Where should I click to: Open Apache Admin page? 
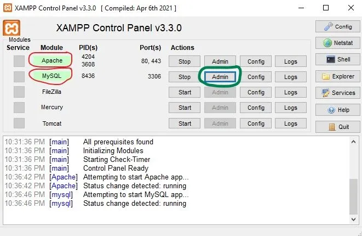point(220,61)
